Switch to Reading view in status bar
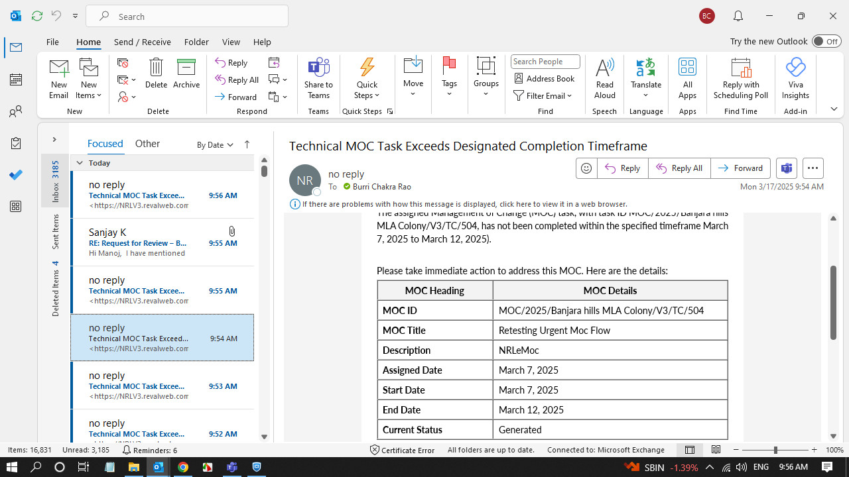849x477 pixels. point(716,450)
